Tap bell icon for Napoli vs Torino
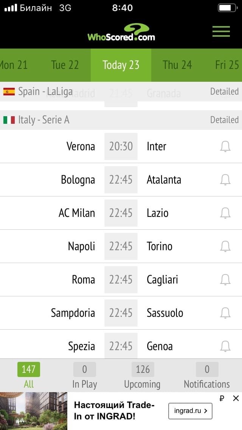The image size is (242, 430). (225, 246)
